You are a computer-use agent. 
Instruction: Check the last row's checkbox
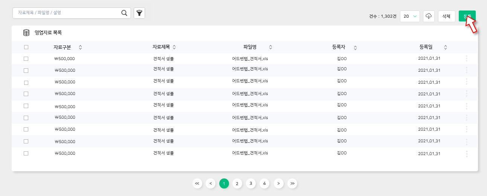(x=26, y=153)
